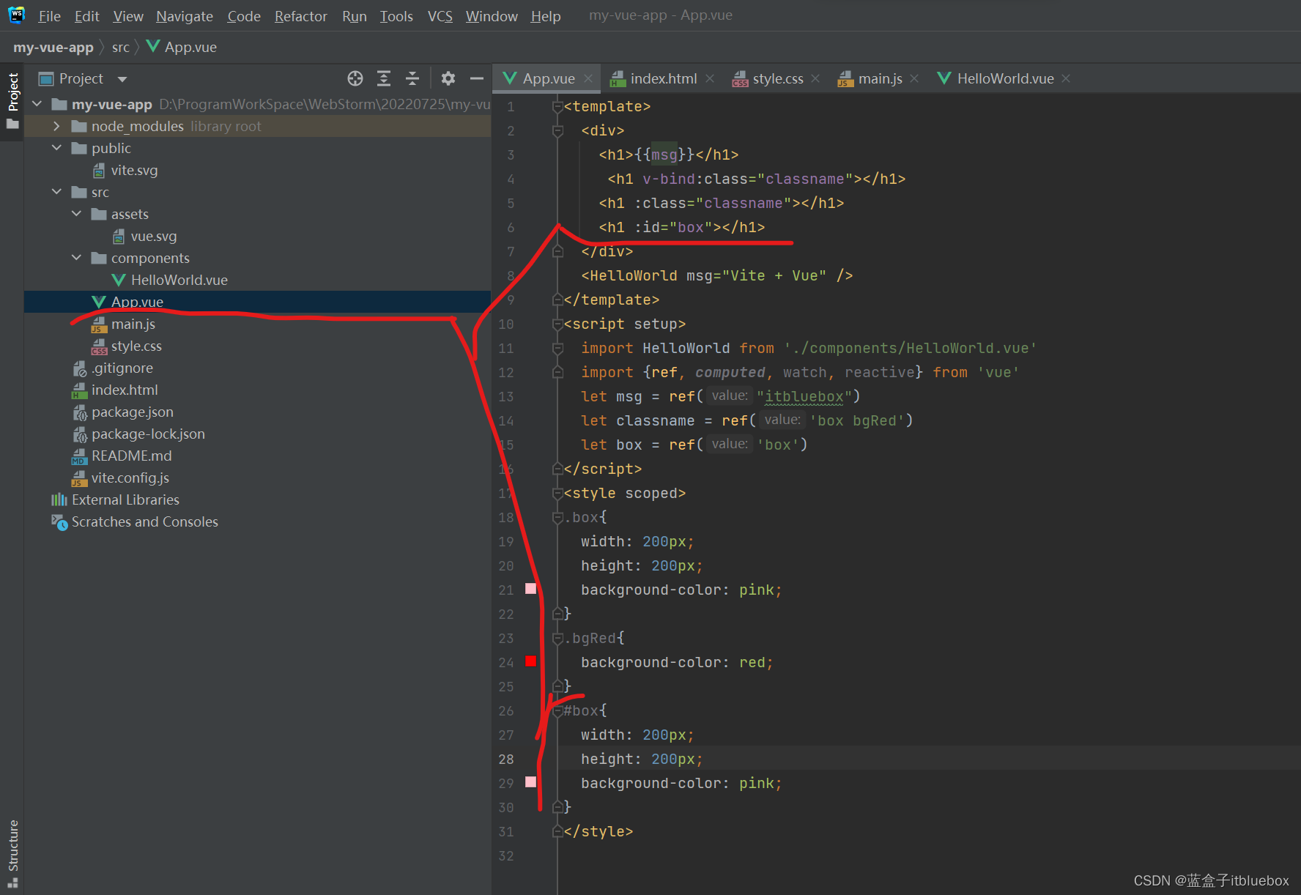
Task: Close the style.css tab
Action: point(815,78)
